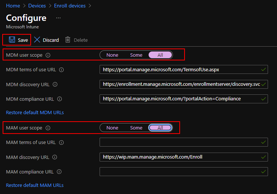
Task: Open the ellipsis menu next to Configure
Action: (x=58, y=18)
